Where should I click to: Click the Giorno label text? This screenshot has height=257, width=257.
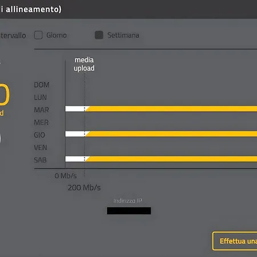57,35
